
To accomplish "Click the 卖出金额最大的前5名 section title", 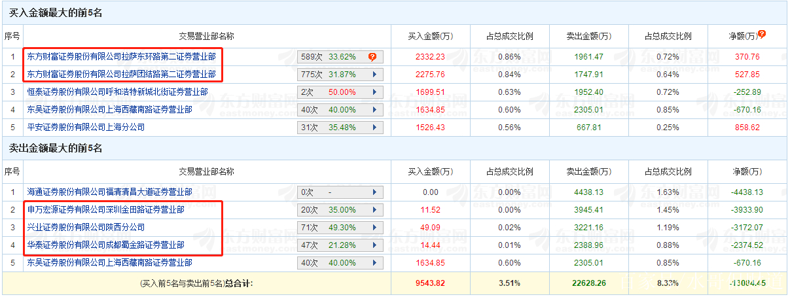I will pyautogui.click(x=56, y=148).
